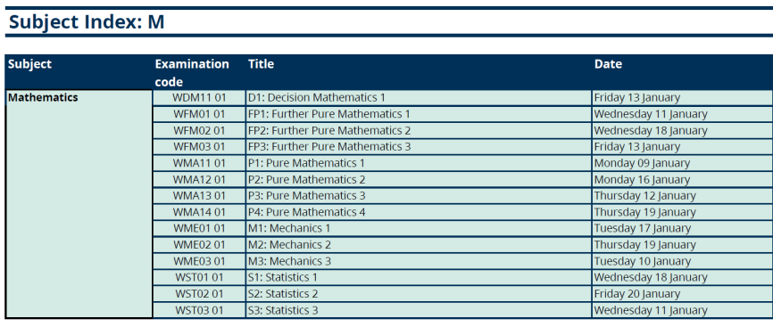773x327 pixels.
Task: Select M2: Mechanics 2 title cell
Action: coord(419,245)
